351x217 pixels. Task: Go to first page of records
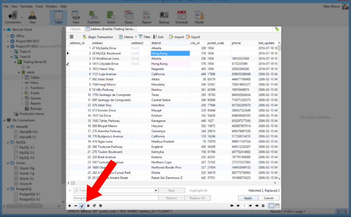232,206
